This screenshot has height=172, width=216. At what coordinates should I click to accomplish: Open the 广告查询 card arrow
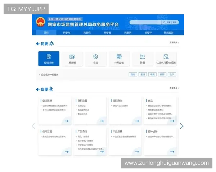click(102, 152)
